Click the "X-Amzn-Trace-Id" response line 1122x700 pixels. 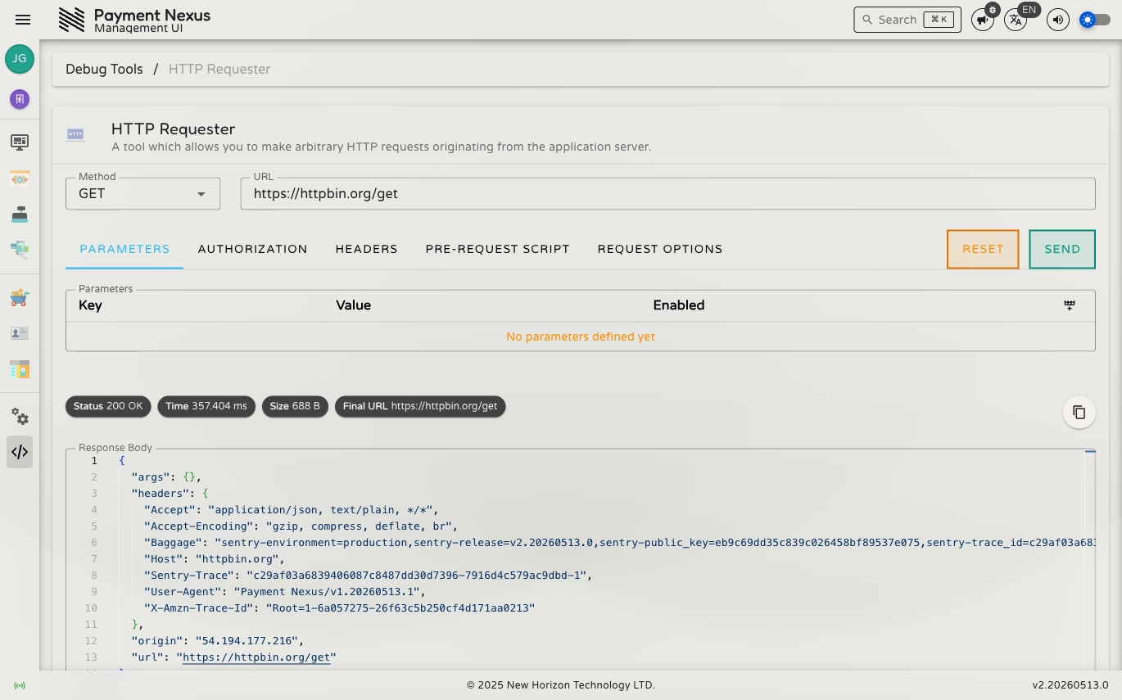[x=339, y=608]
